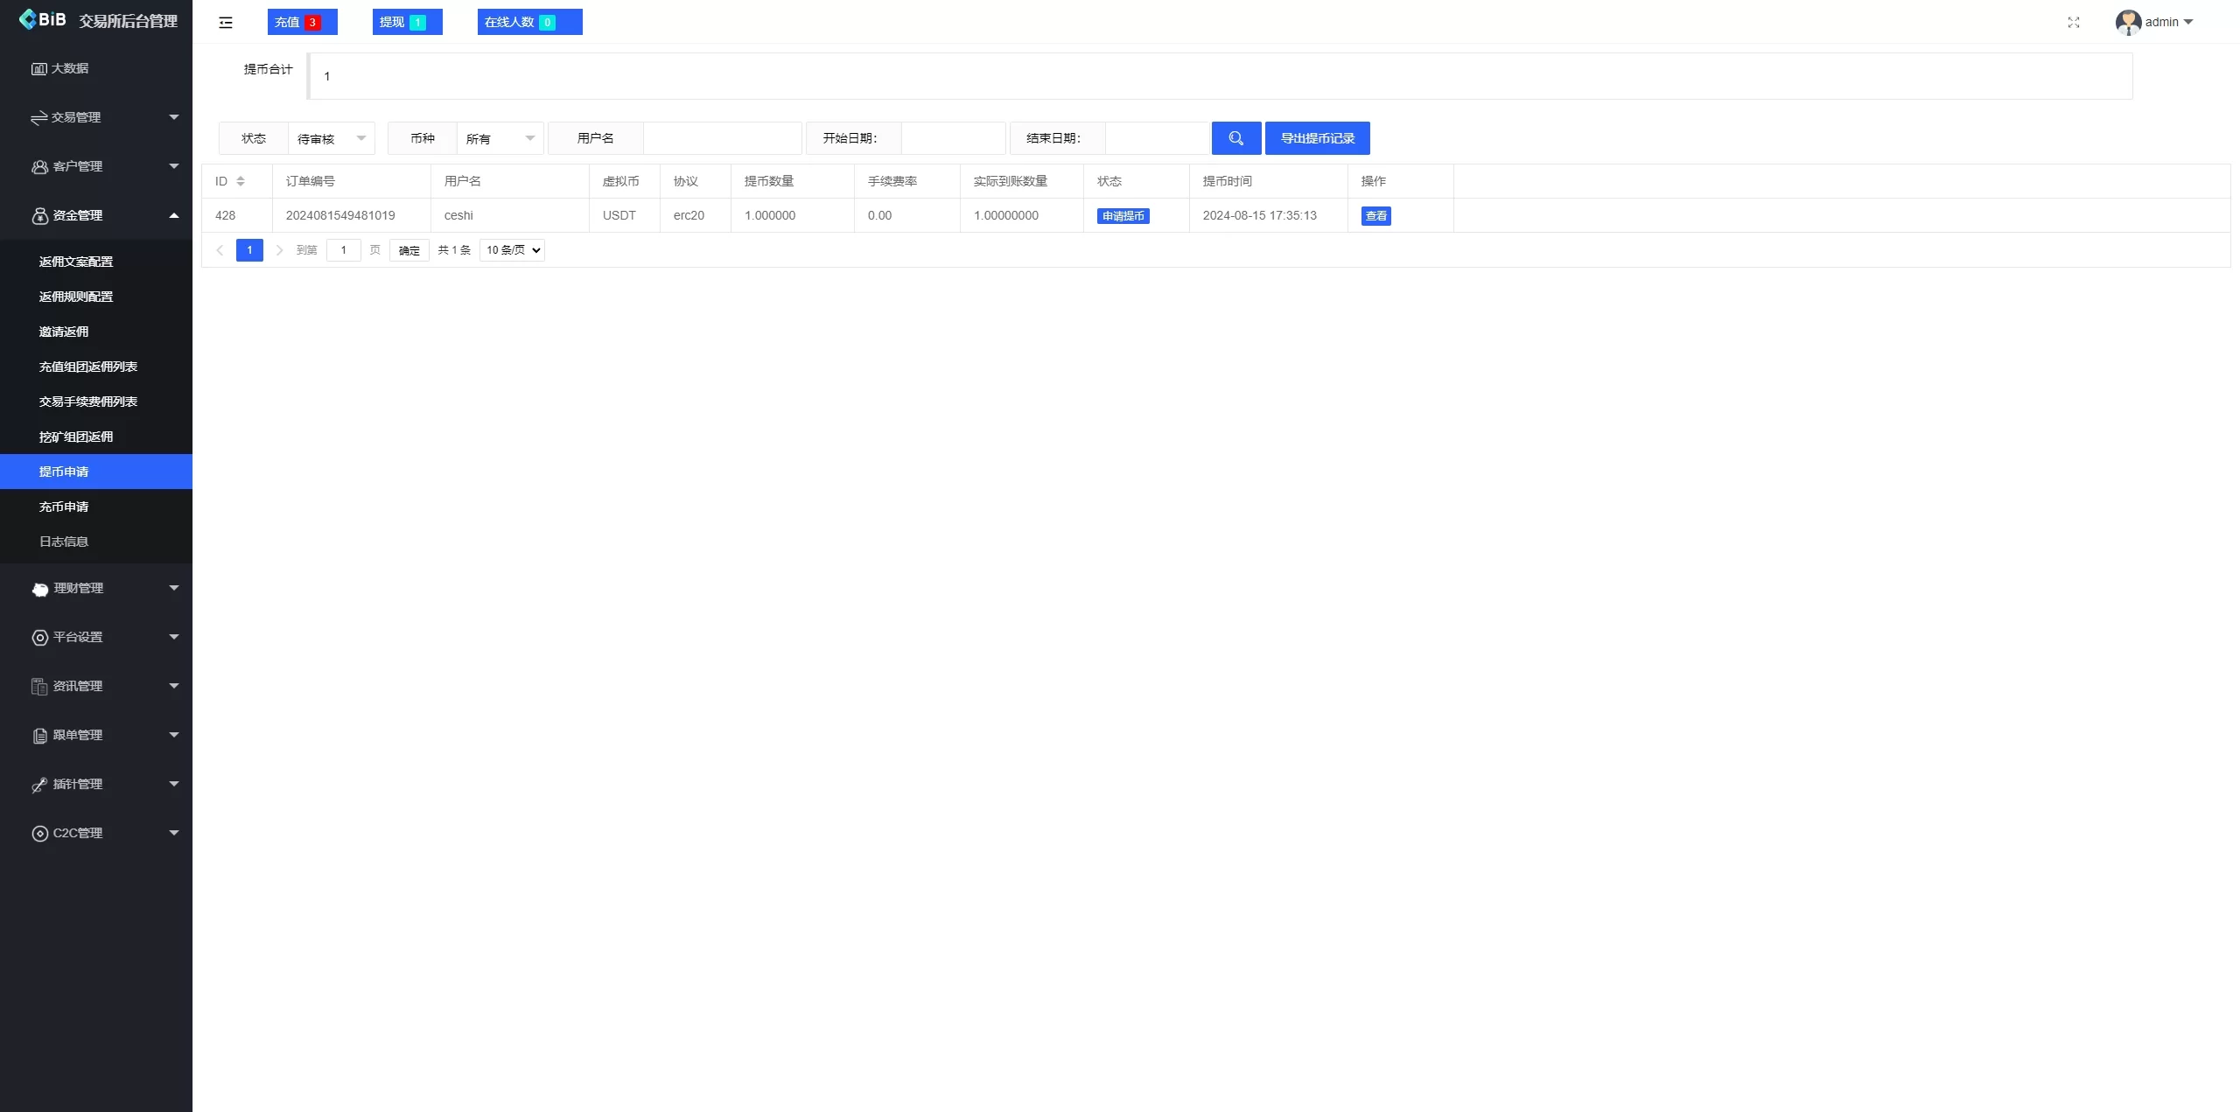Viewport: 2240px width, 1112px height.
Task: Click the 用户名 search input field
Action: click(x=722, y=138)
